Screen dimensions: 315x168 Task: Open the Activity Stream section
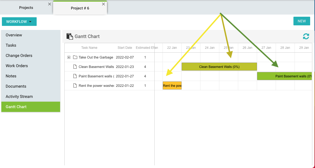click(x=19, y=97)
